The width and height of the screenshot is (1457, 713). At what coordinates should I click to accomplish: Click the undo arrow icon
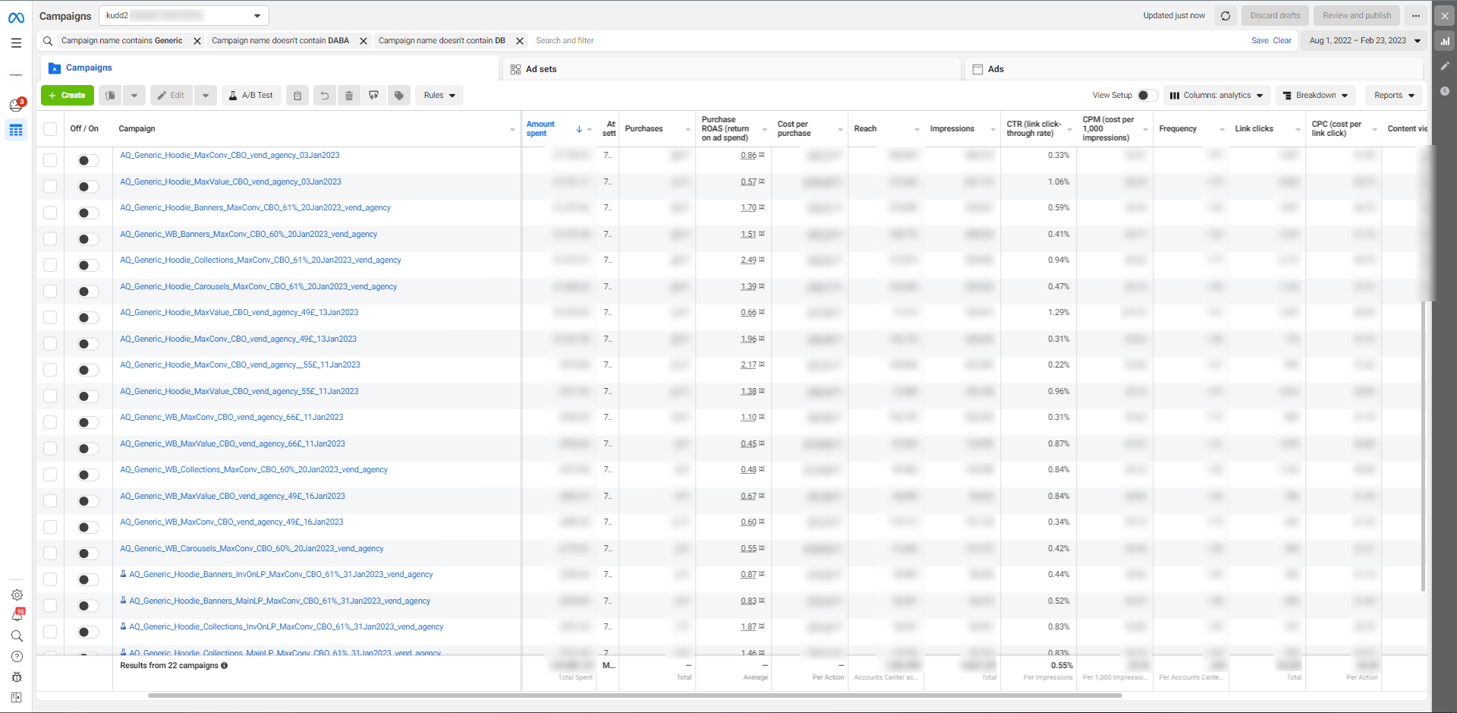click(325, 96)
